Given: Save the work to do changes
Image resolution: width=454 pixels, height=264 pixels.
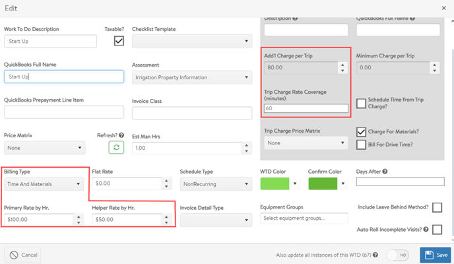Looking at the screenshot, I should (x=435, y=255).
